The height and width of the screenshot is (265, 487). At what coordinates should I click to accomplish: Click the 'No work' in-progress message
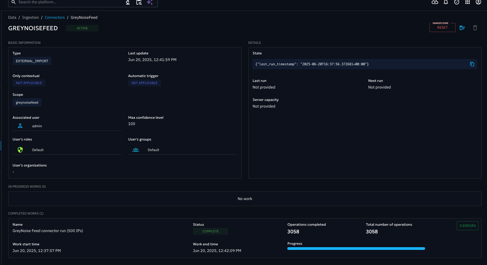pyautogui.click(x=245, y=199)
